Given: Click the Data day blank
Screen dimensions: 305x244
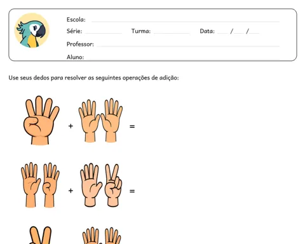Looking at the screenshot, I should coord(222,33).
